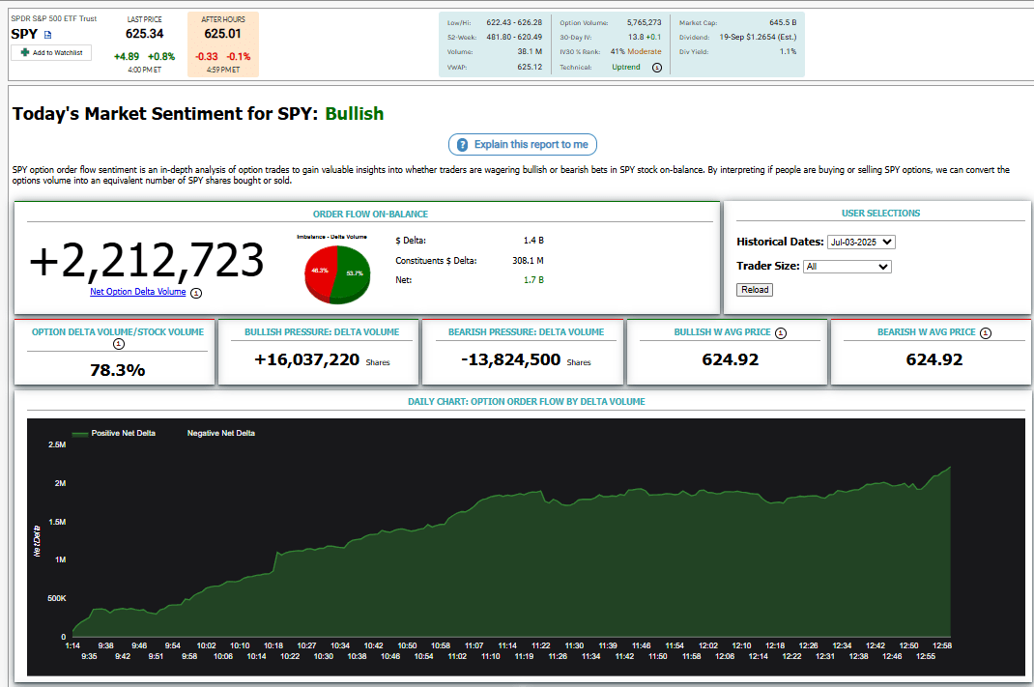Click info icon beside Bullish W Avg Price
Image resolution: width=1034 pixels, height=687 pixels.
pos(781,333)
